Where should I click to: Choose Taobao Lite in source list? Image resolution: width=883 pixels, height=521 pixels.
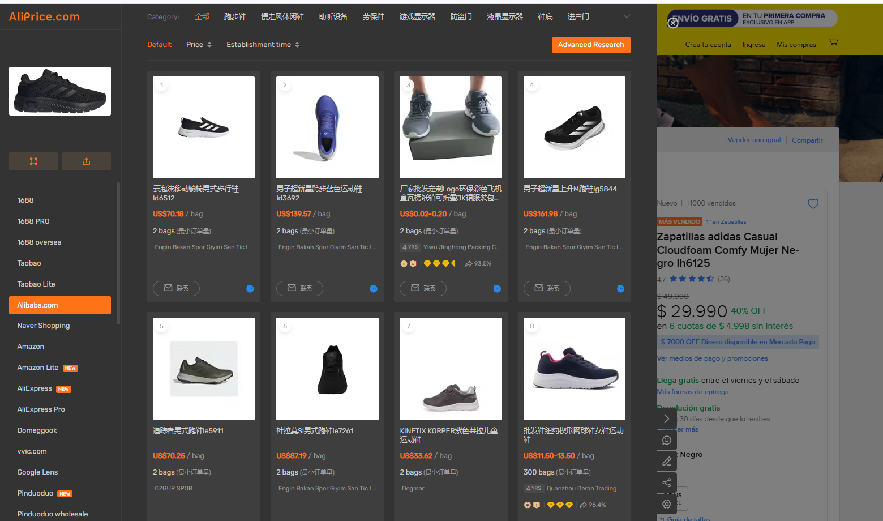tap(60, 284)
